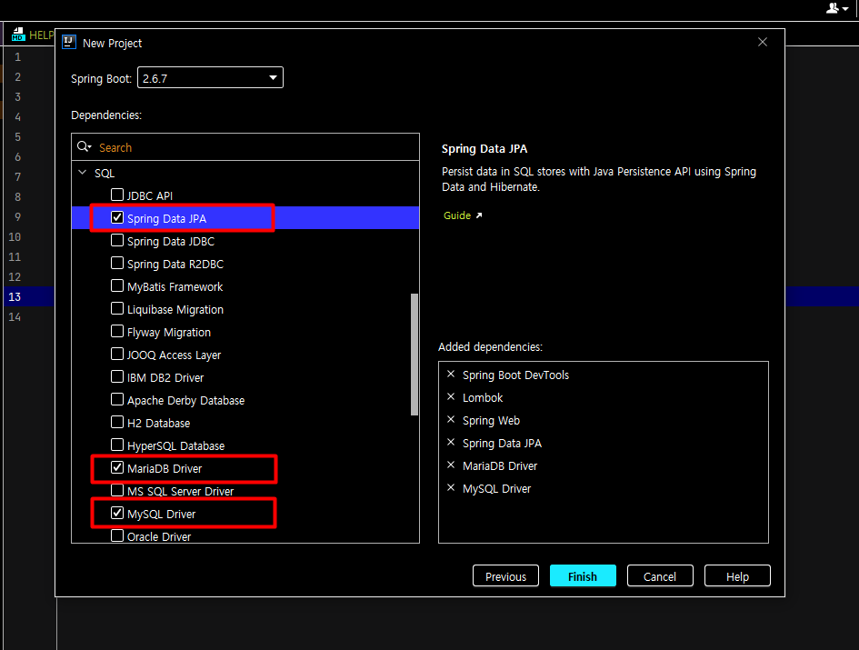Remove Lombok from added dependencies
The width and height of the screenshot is (859, 650).
pos(451,396)
